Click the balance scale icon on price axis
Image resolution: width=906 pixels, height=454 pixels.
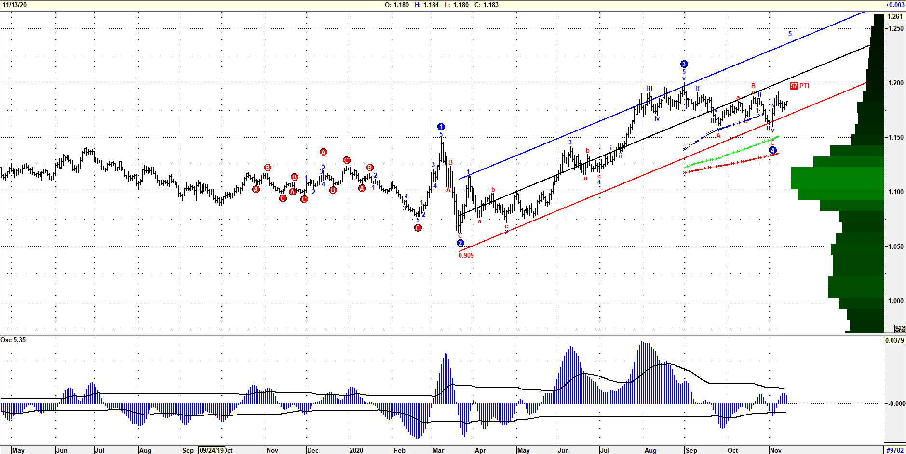point(900,329)
